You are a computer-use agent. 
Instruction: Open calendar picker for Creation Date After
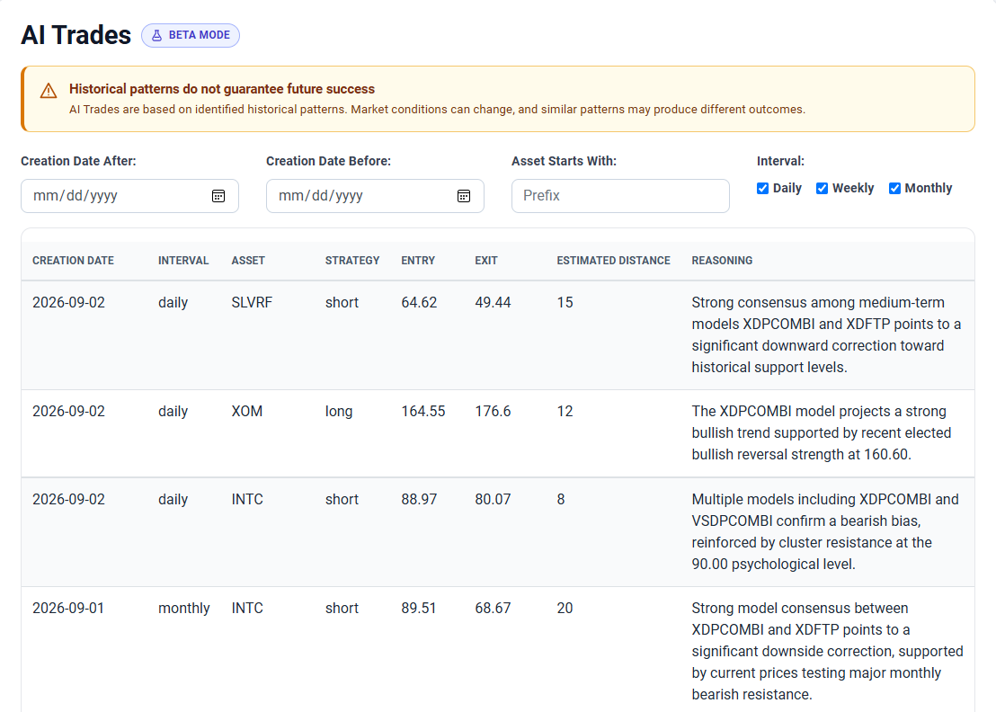(218, 196)
